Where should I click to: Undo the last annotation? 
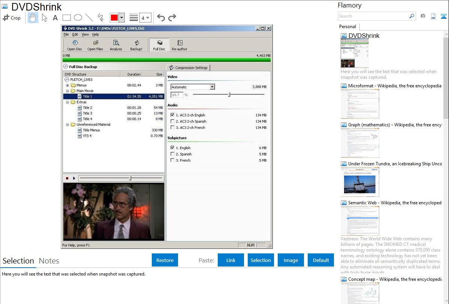(161, 18)
